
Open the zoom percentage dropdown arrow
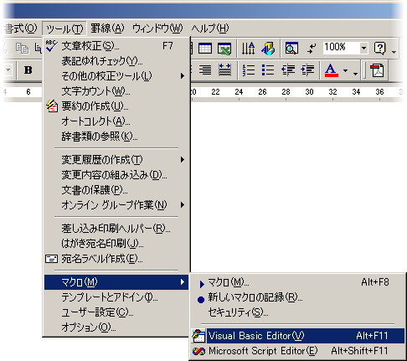pos(363,48)
